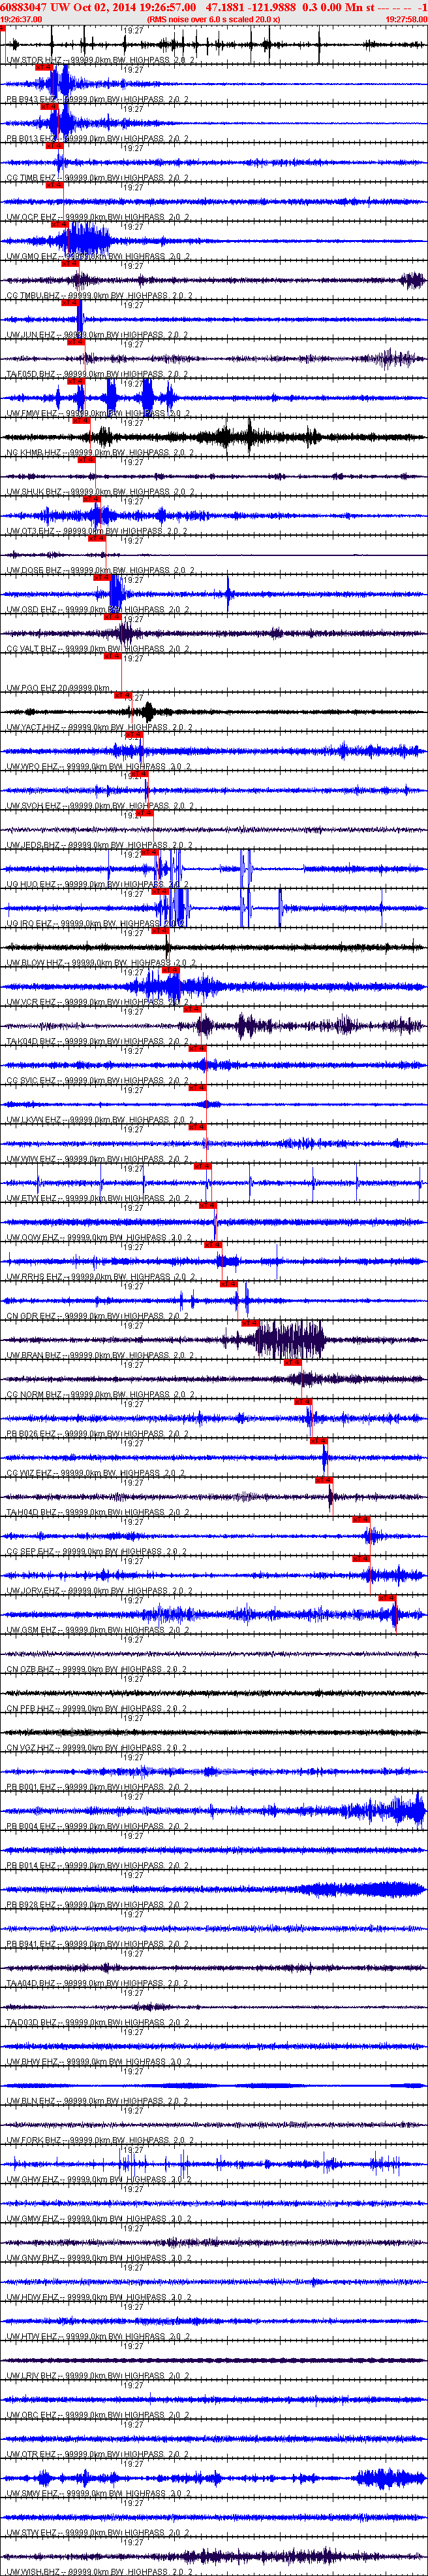Select the 'PB B013 EHZ' station label

32,139
